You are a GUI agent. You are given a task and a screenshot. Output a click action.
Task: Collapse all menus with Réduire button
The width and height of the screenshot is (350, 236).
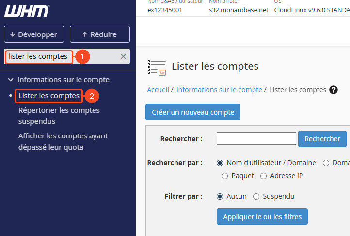pyautogui.click(x=99, y=34)
